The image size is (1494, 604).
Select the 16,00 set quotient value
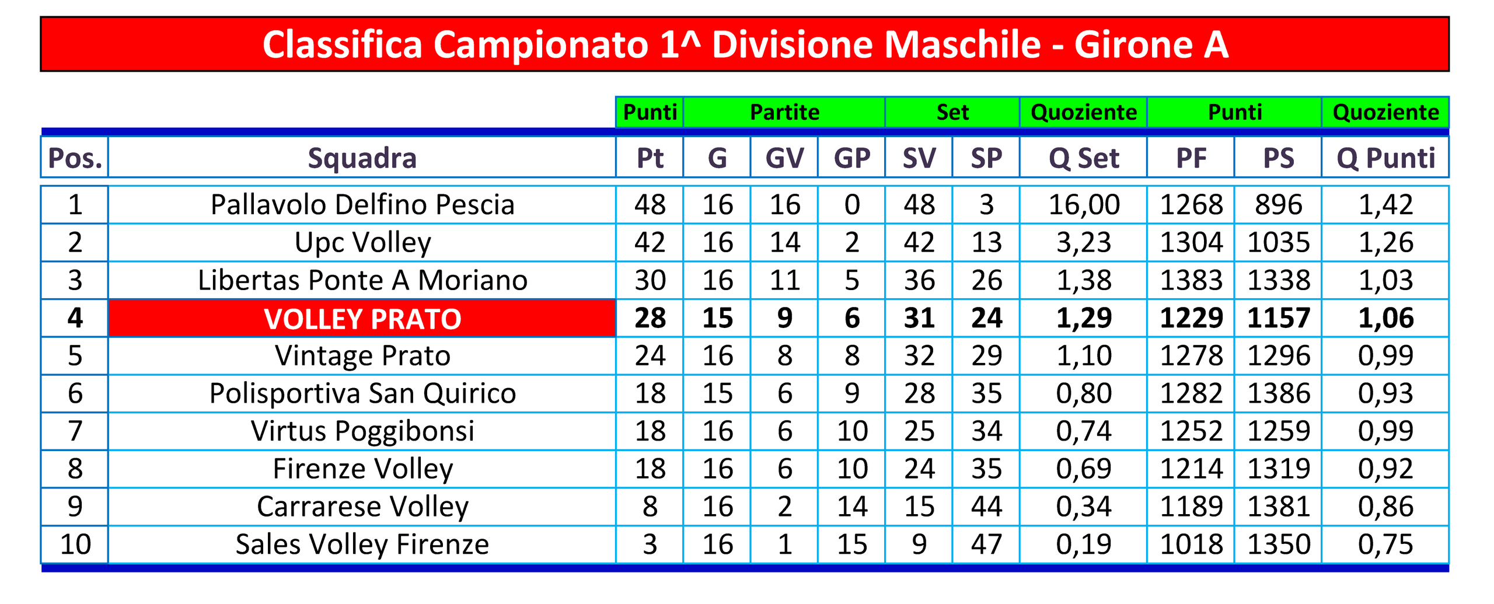pos(1083,205)
